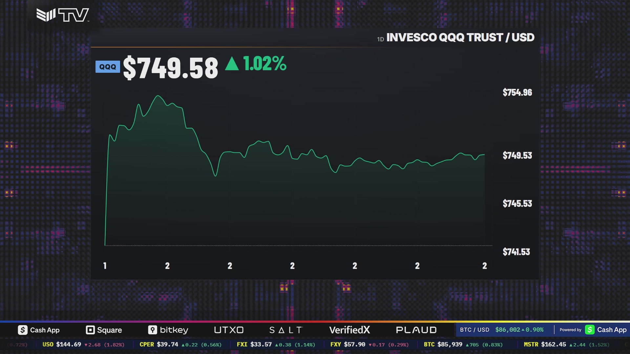
Task: Click the BTC $85,939 ticker entry
Action: pyautogui.click(x=463, y=344)
